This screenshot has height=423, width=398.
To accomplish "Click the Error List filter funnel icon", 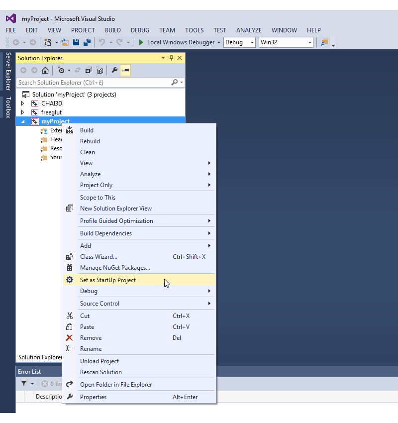I will (24, 383).
